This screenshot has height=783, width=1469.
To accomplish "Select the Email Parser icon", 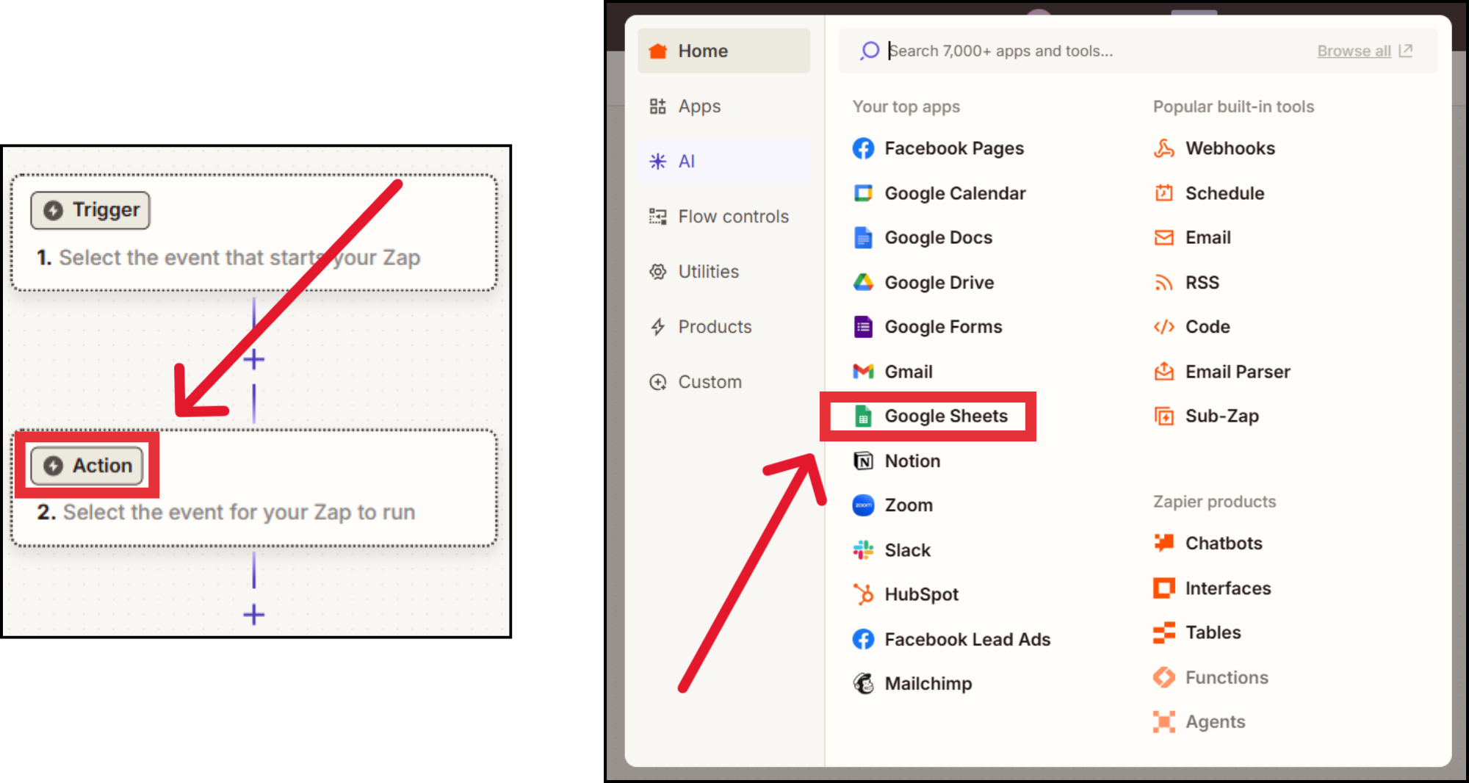I will coord(1163,372).
